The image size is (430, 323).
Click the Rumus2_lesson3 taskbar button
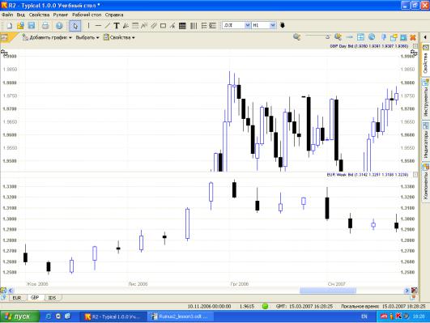point(180,317)
